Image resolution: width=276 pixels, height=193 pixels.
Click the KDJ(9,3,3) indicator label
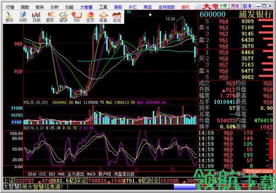point(34,128)
